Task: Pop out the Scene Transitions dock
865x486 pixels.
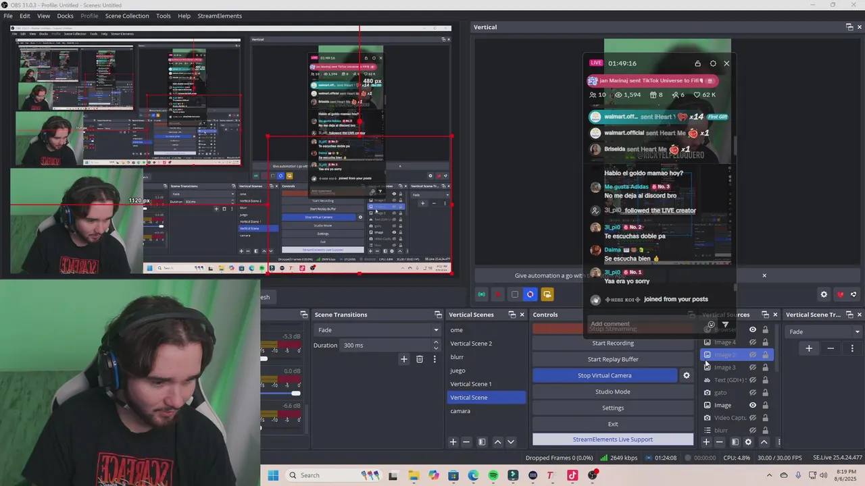Action: [x=438, y=315]
